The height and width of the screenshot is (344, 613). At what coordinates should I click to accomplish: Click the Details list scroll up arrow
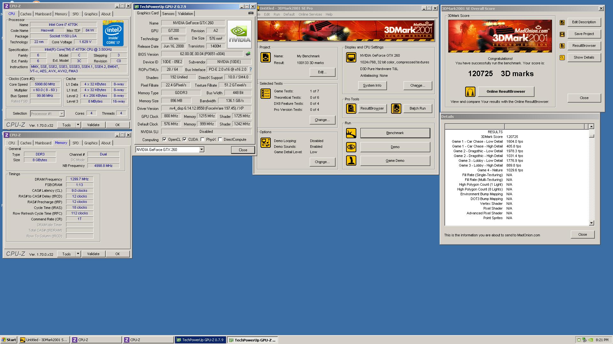click(x=591, y=126)
